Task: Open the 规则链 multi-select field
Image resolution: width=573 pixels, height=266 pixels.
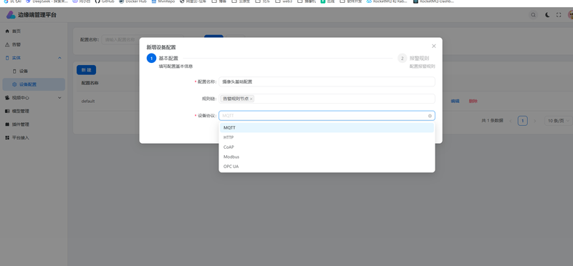Action: point(327,99)
